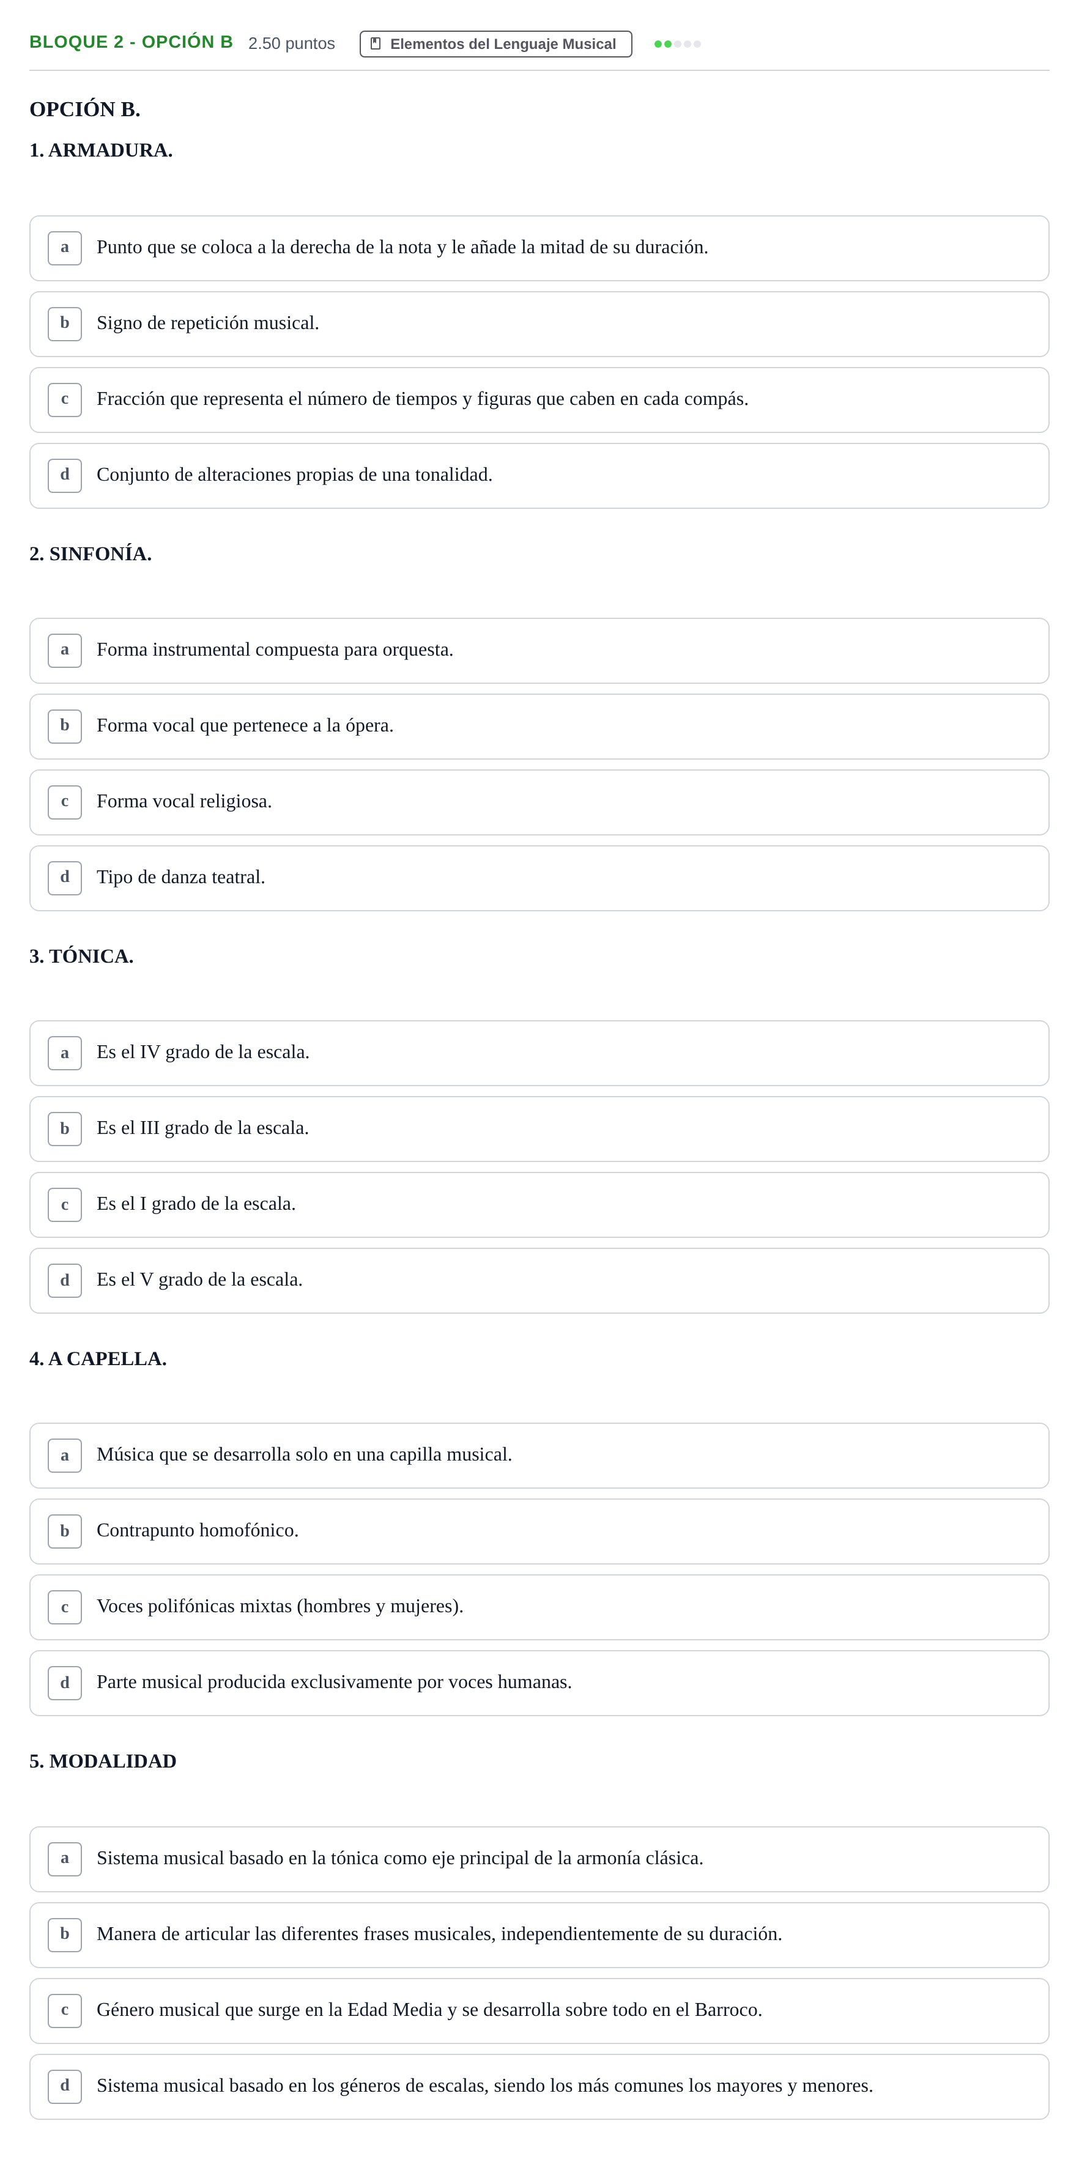Click the 'c' letter badge for I grado
Viewport: 1079px width, 2159px height.
(65, 1204)
